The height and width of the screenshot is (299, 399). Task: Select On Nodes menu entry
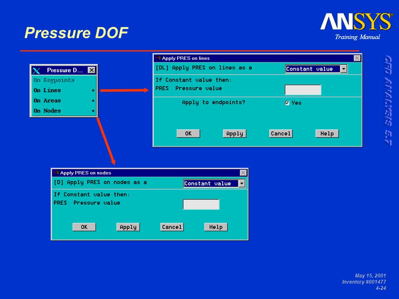[x=64, y=110]
